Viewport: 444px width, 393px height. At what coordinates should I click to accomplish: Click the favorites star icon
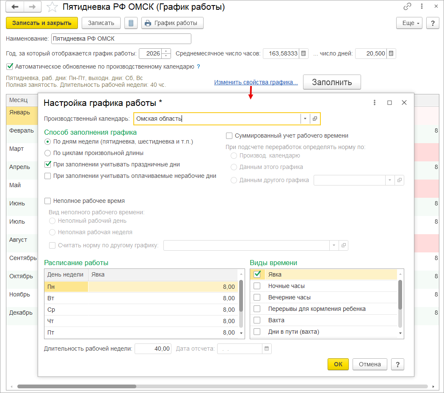[x=52, y=7]
